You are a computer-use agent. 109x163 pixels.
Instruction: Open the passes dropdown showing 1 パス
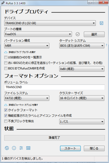point(82,121)
